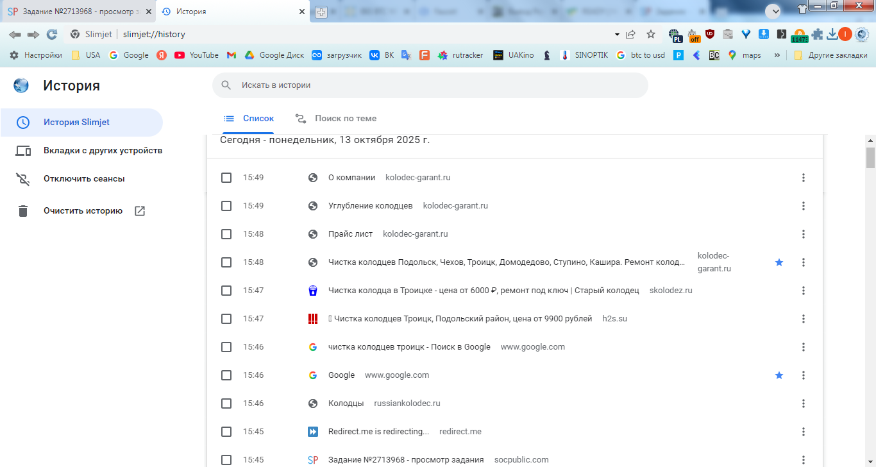
Task: Tick checkbox for Углубление колодцев entry
Action: point(226,206)
